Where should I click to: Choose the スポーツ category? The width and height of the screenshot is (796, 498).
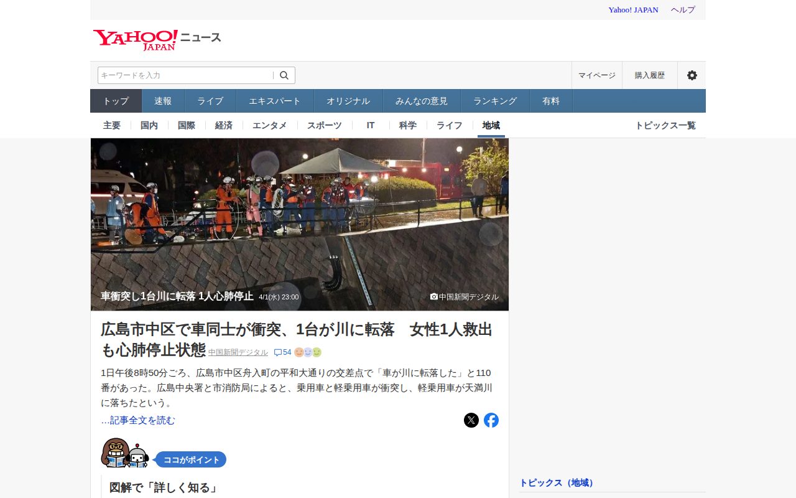325,125
